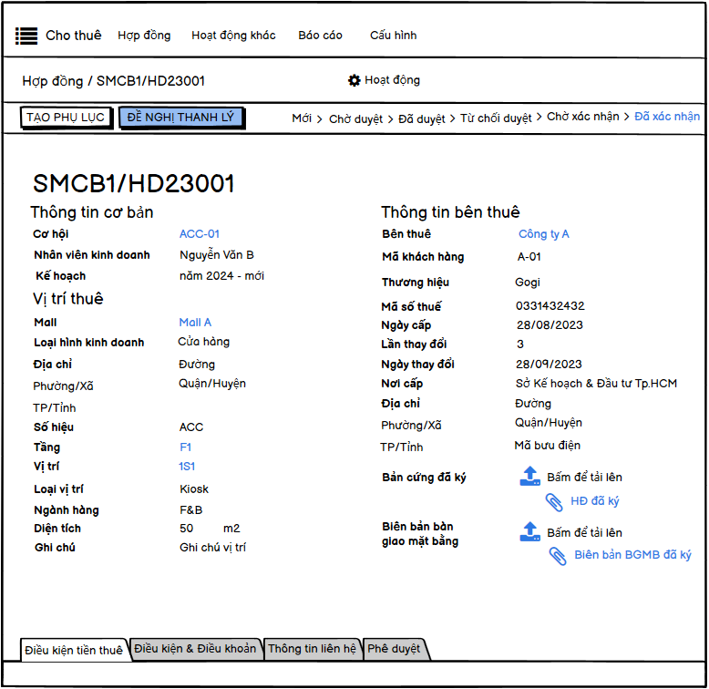Click the TẠO PHỤ LỤC button
Screen dimensions: 709x689
pyautogui.click(x=66, y=118)
